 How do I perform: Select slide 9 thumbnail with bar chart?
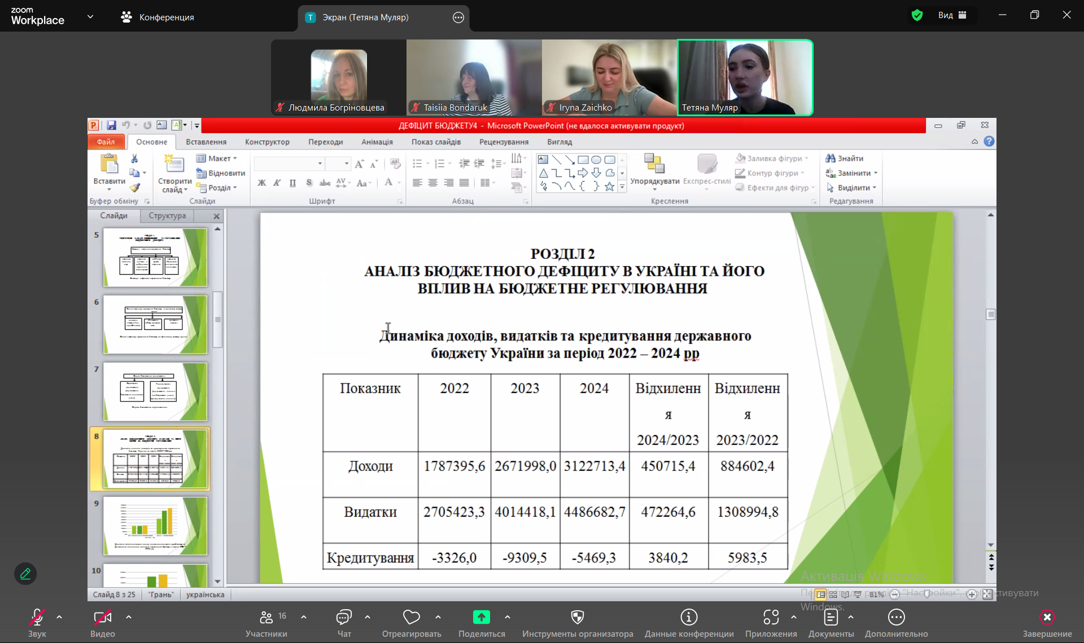coord(155,526)
